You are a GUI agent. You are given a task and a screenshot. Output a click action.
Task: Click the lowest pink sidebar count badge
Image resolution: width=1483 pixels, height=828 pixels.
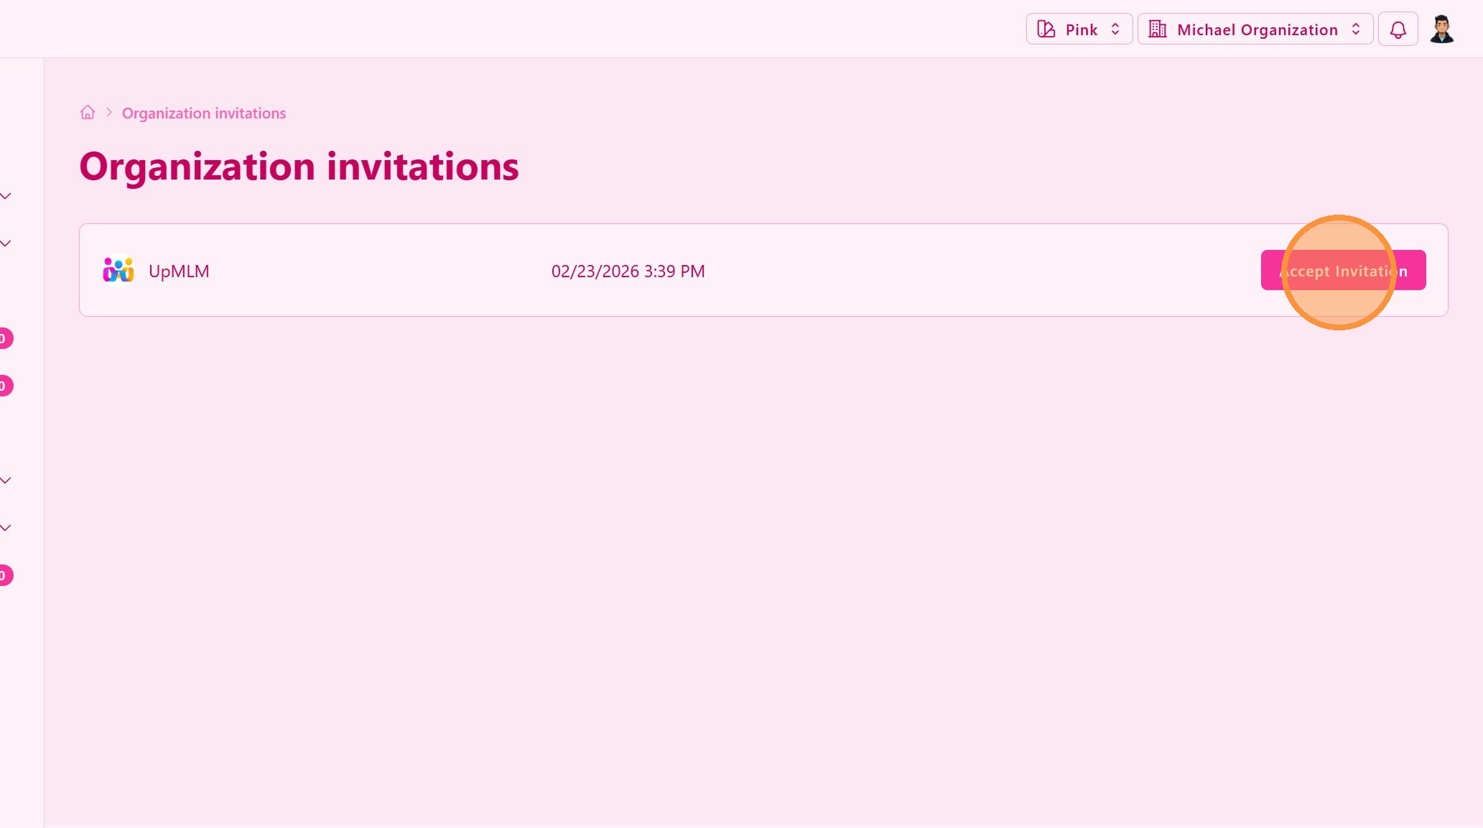coord(4,575)
